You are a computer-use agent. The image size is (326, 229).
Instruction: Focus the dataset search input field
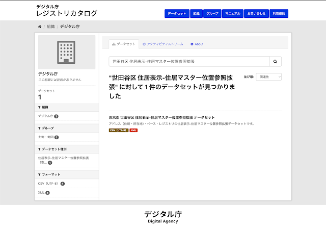189,61
